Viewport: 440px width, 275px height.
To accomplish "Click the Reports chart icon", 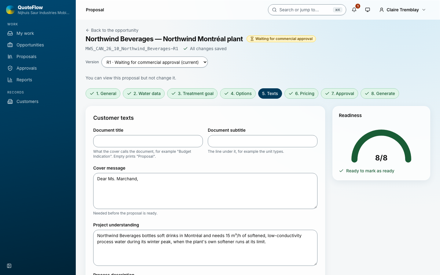I will (10, 80).
